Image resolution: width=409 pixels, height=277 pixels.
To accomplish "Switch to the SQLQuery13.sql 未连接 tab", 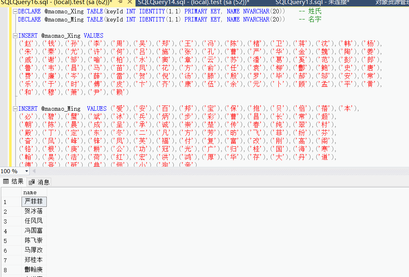I will tap(312, 2).
